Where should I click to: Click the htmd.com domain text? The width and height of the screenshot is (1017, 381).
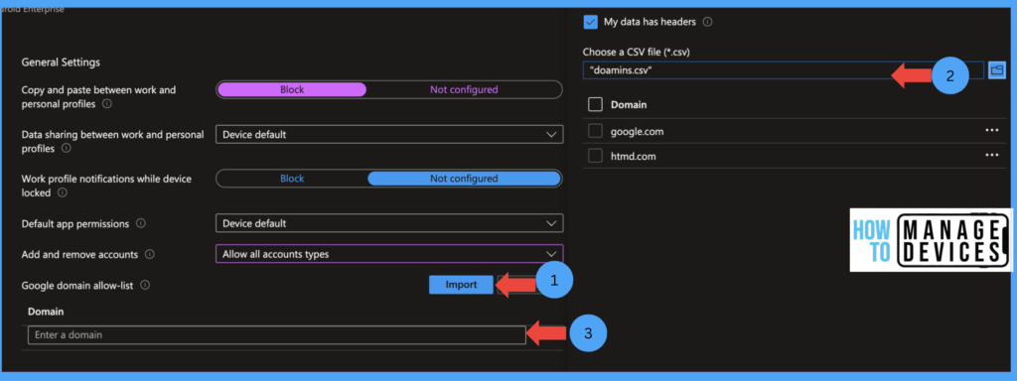pyautogui.click(x=633, y=156)
